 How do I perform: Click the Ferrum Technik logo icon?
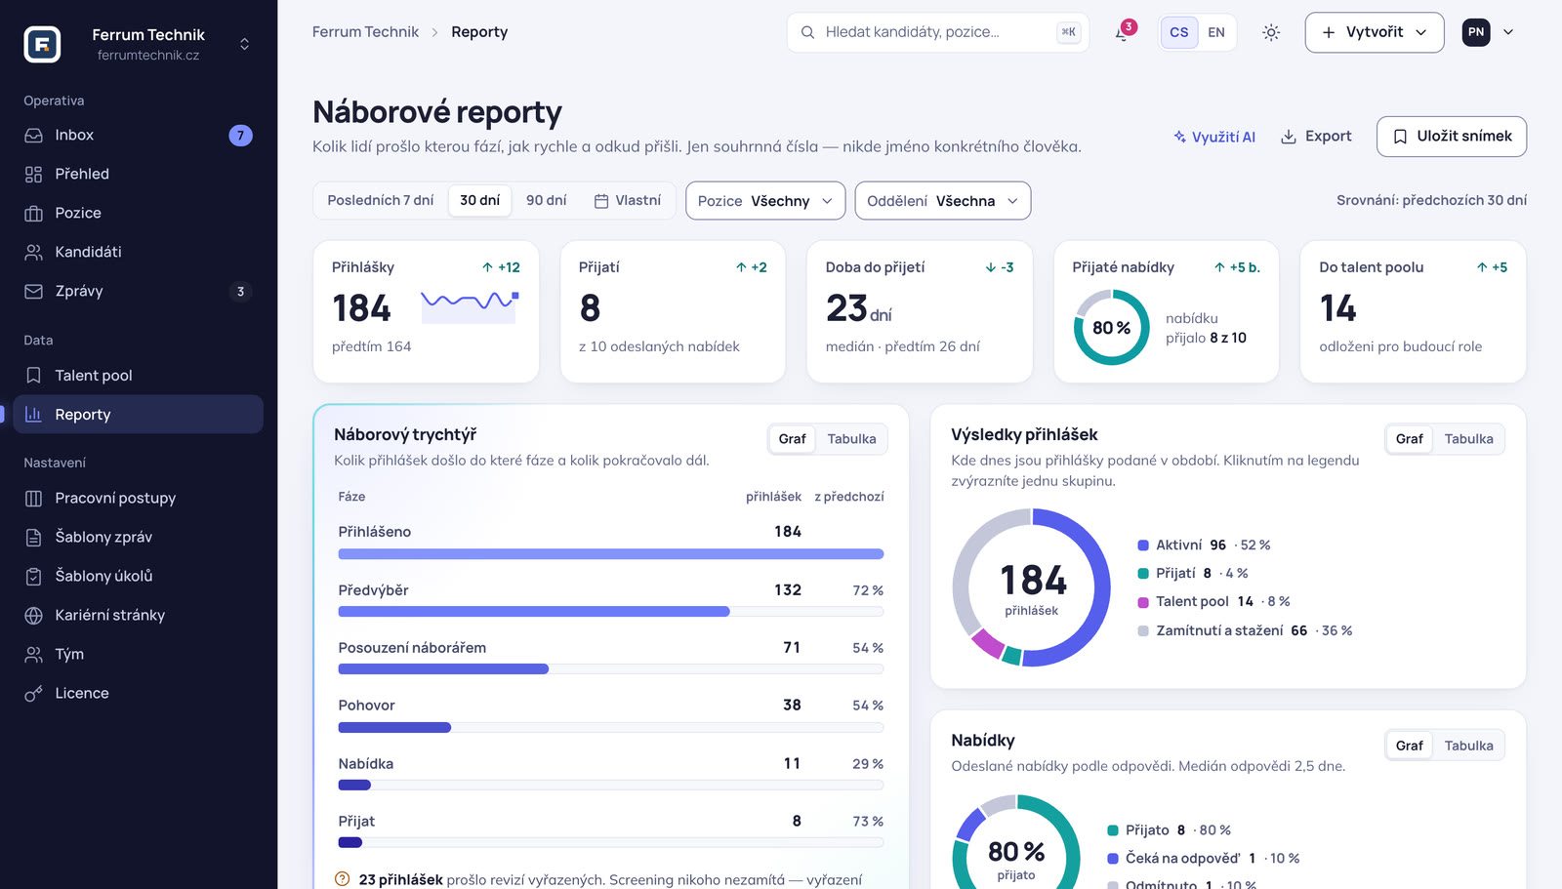[42, 44]
